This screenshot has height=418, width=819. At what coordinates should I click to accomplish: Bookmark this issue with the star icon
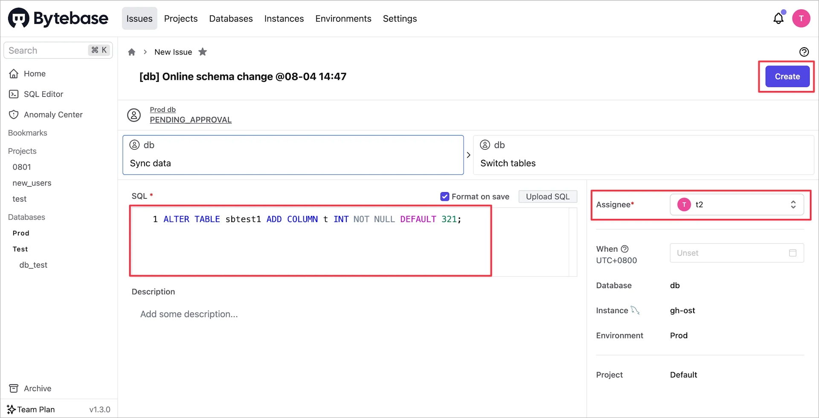(x=203, y=52)
